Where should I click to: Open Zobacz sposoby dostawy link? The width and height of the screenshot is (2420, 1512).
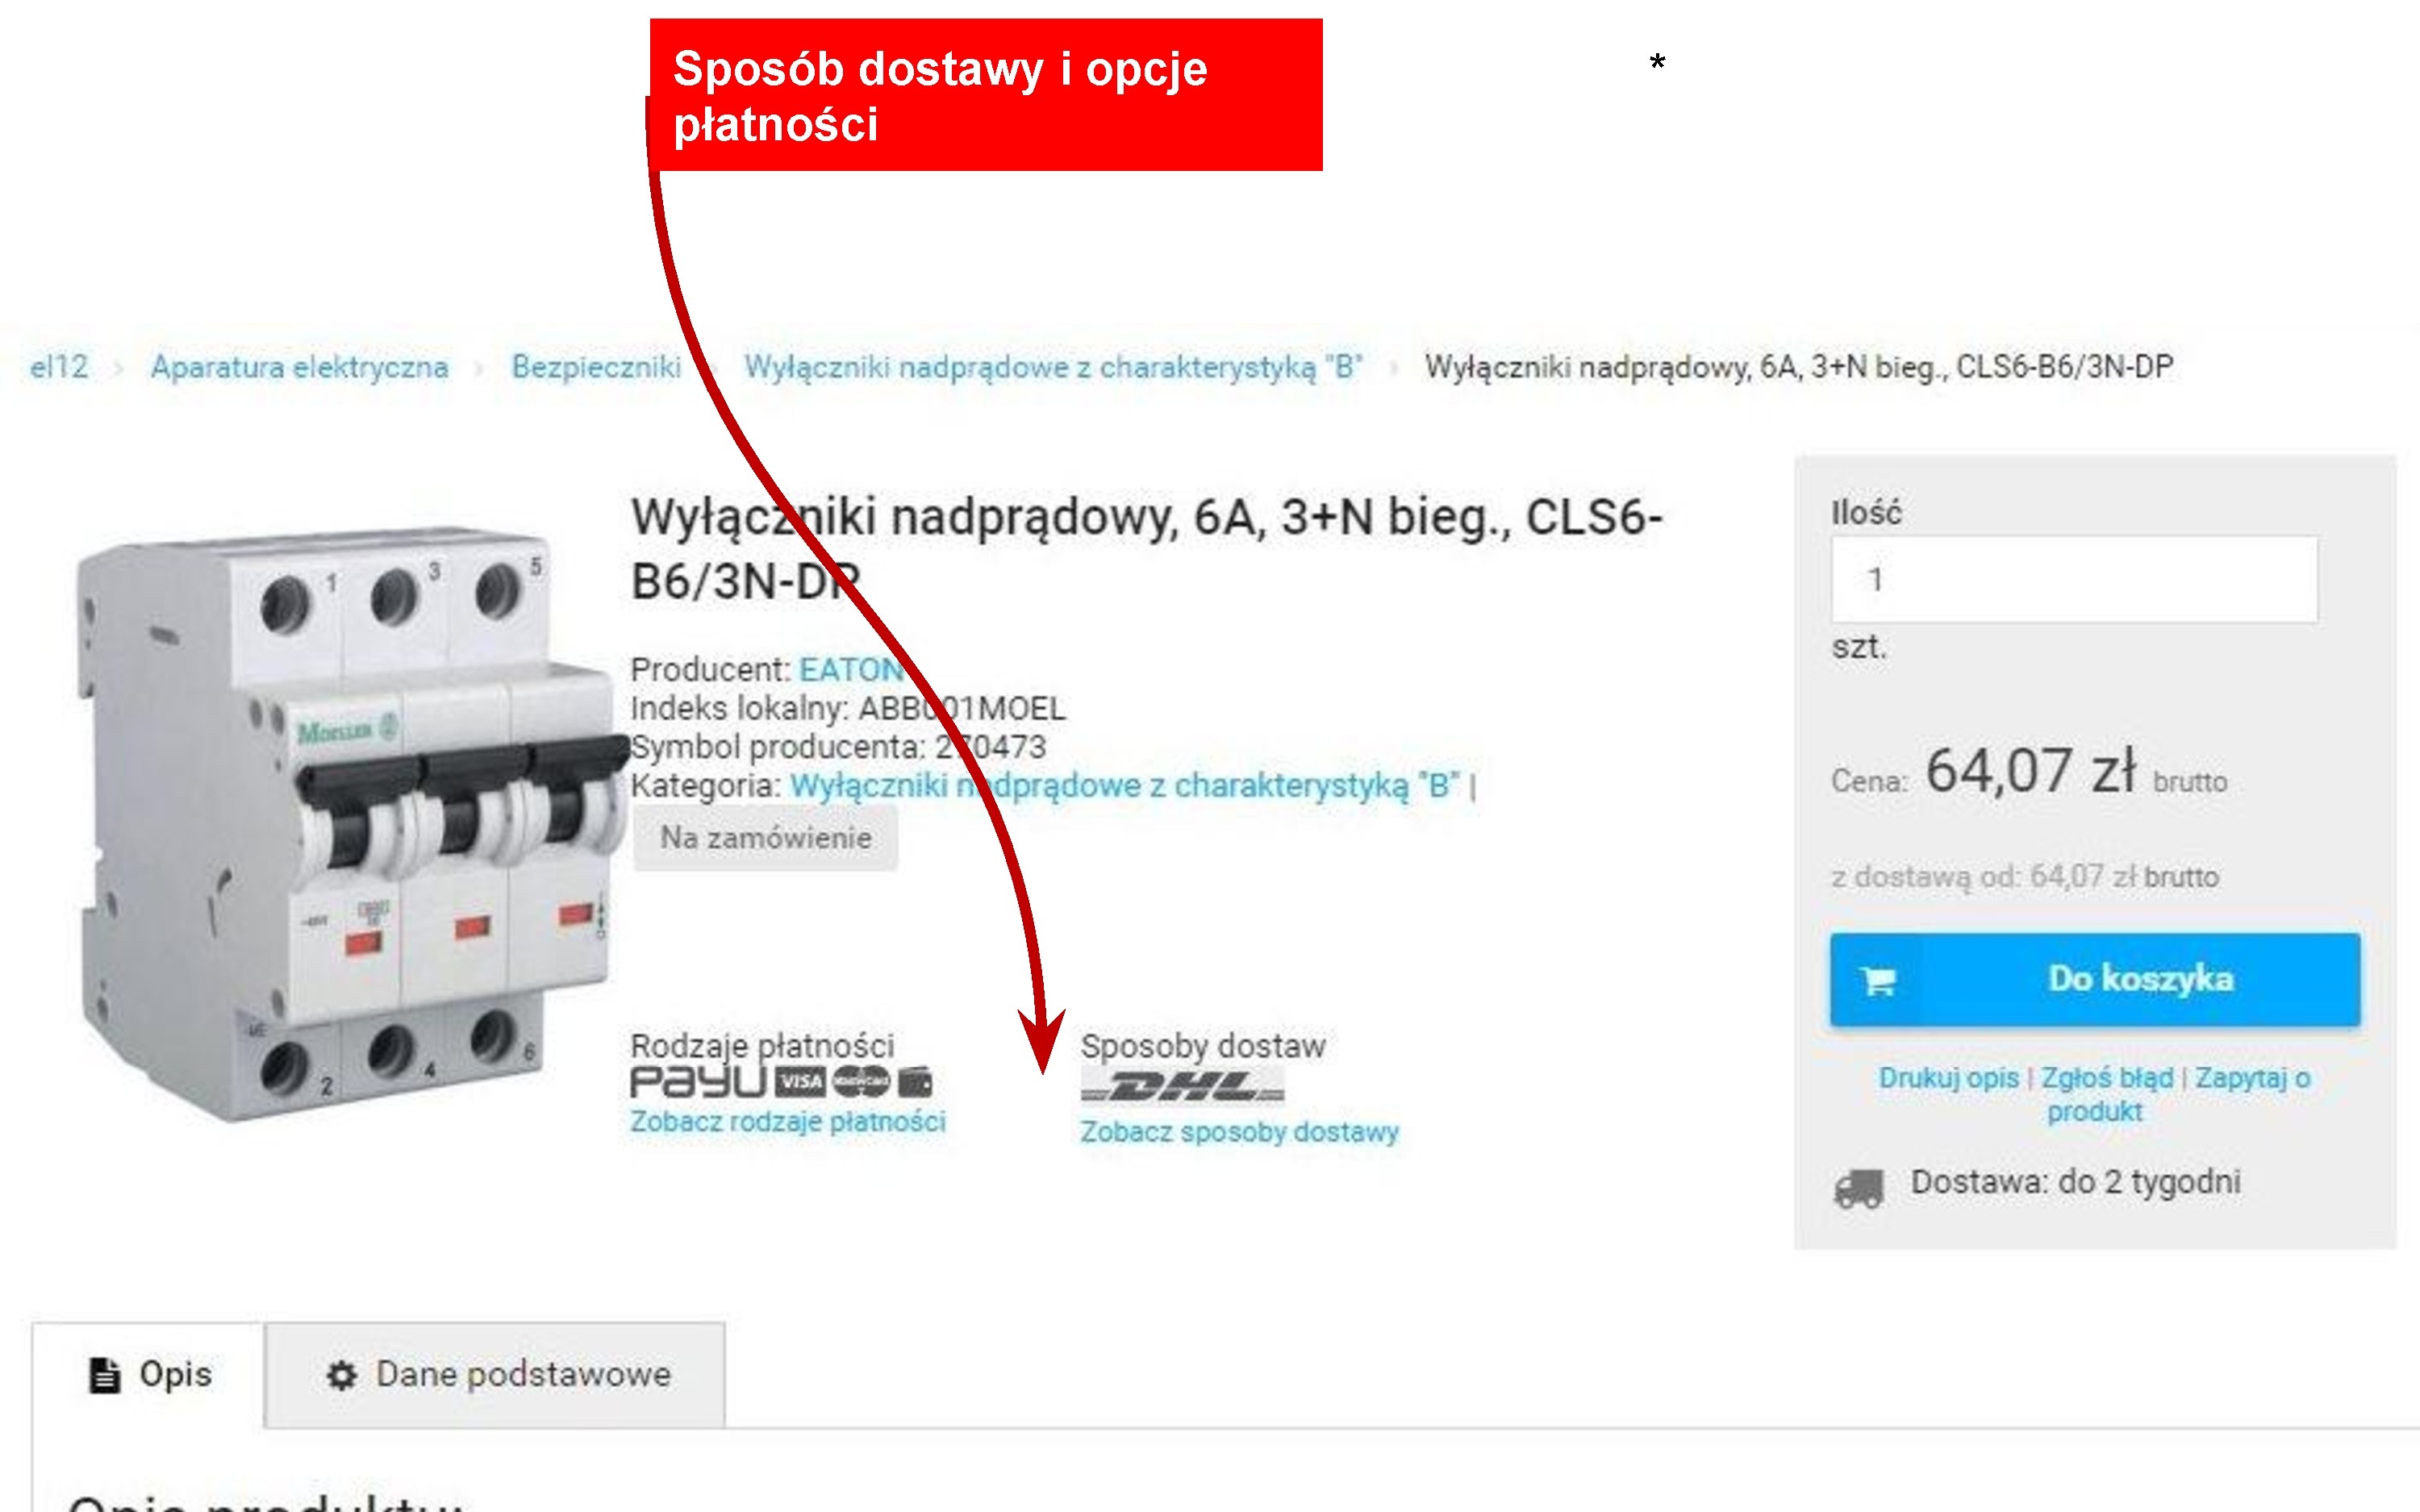1239,1132
